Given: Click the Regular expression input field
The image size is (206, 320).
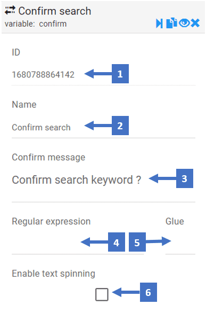Looking at the screenshot, I should click(78, 243).
